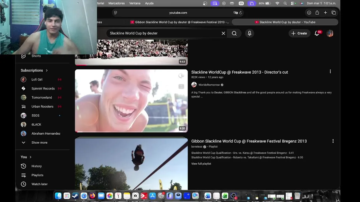The width and height of the screenshot is (360, 202).
Task: Open Control Center in menu bar
Action: click(x=293, y=3)
